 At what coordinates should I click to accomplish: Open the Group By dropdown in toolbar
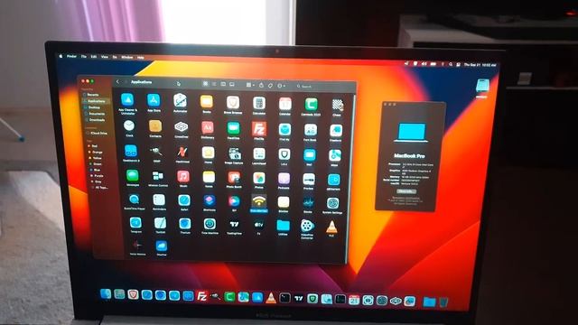[x=250, y=85]
